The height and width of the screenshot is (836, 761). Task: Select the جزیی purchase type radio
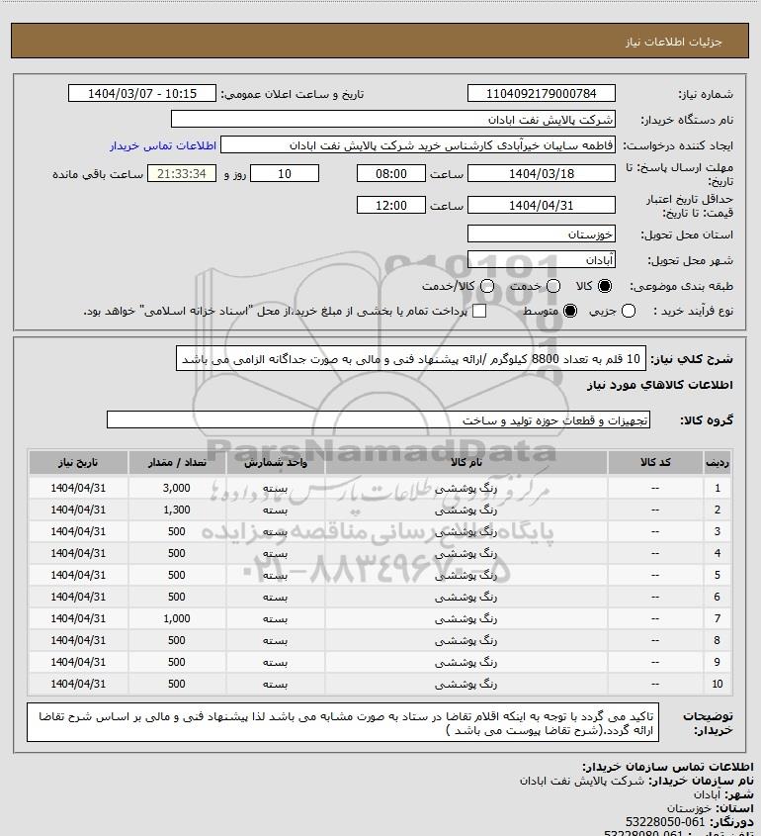tap(629, 311)
